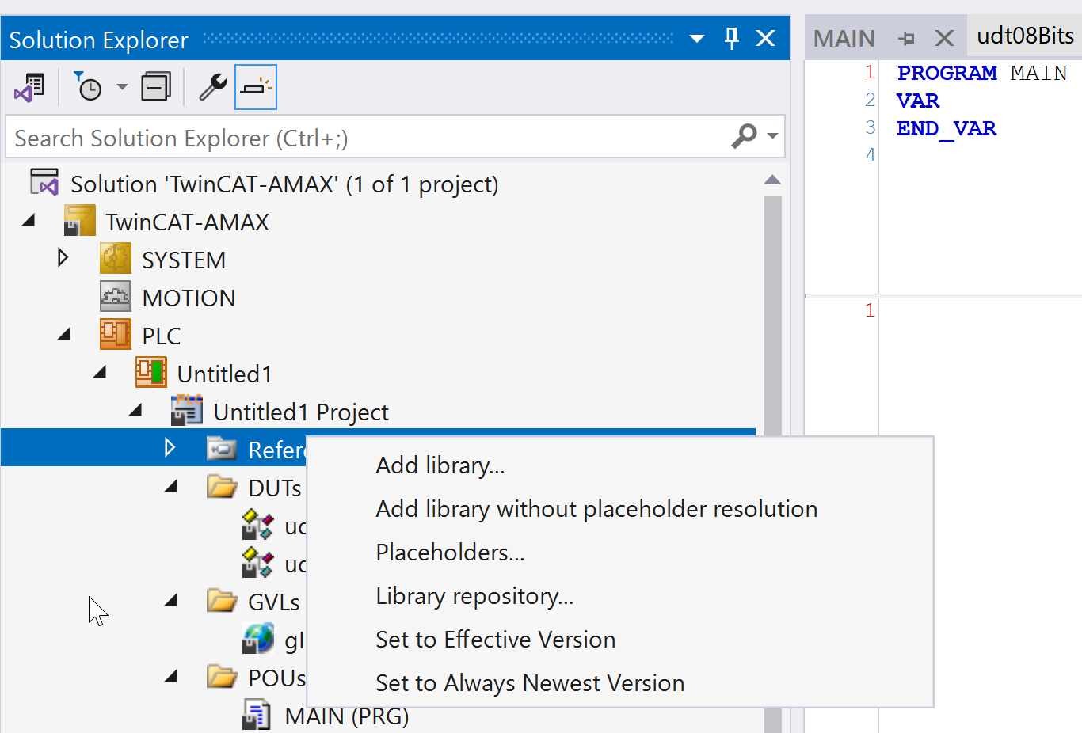Click the search magnifier icon
The width and height of the screenshot is (1082, 733).
pos(745,136)
